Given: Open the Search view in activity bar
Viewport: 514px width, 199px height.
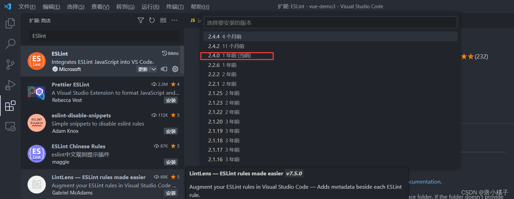Looking at the screenshot, I should point(10,44).
